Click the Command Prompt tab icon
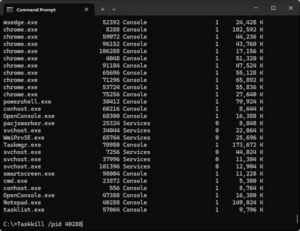The image size is (300, 231). coord(9,9)
